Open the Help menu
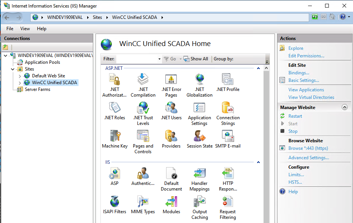353x223 pixels. click(x=42, y=29)
